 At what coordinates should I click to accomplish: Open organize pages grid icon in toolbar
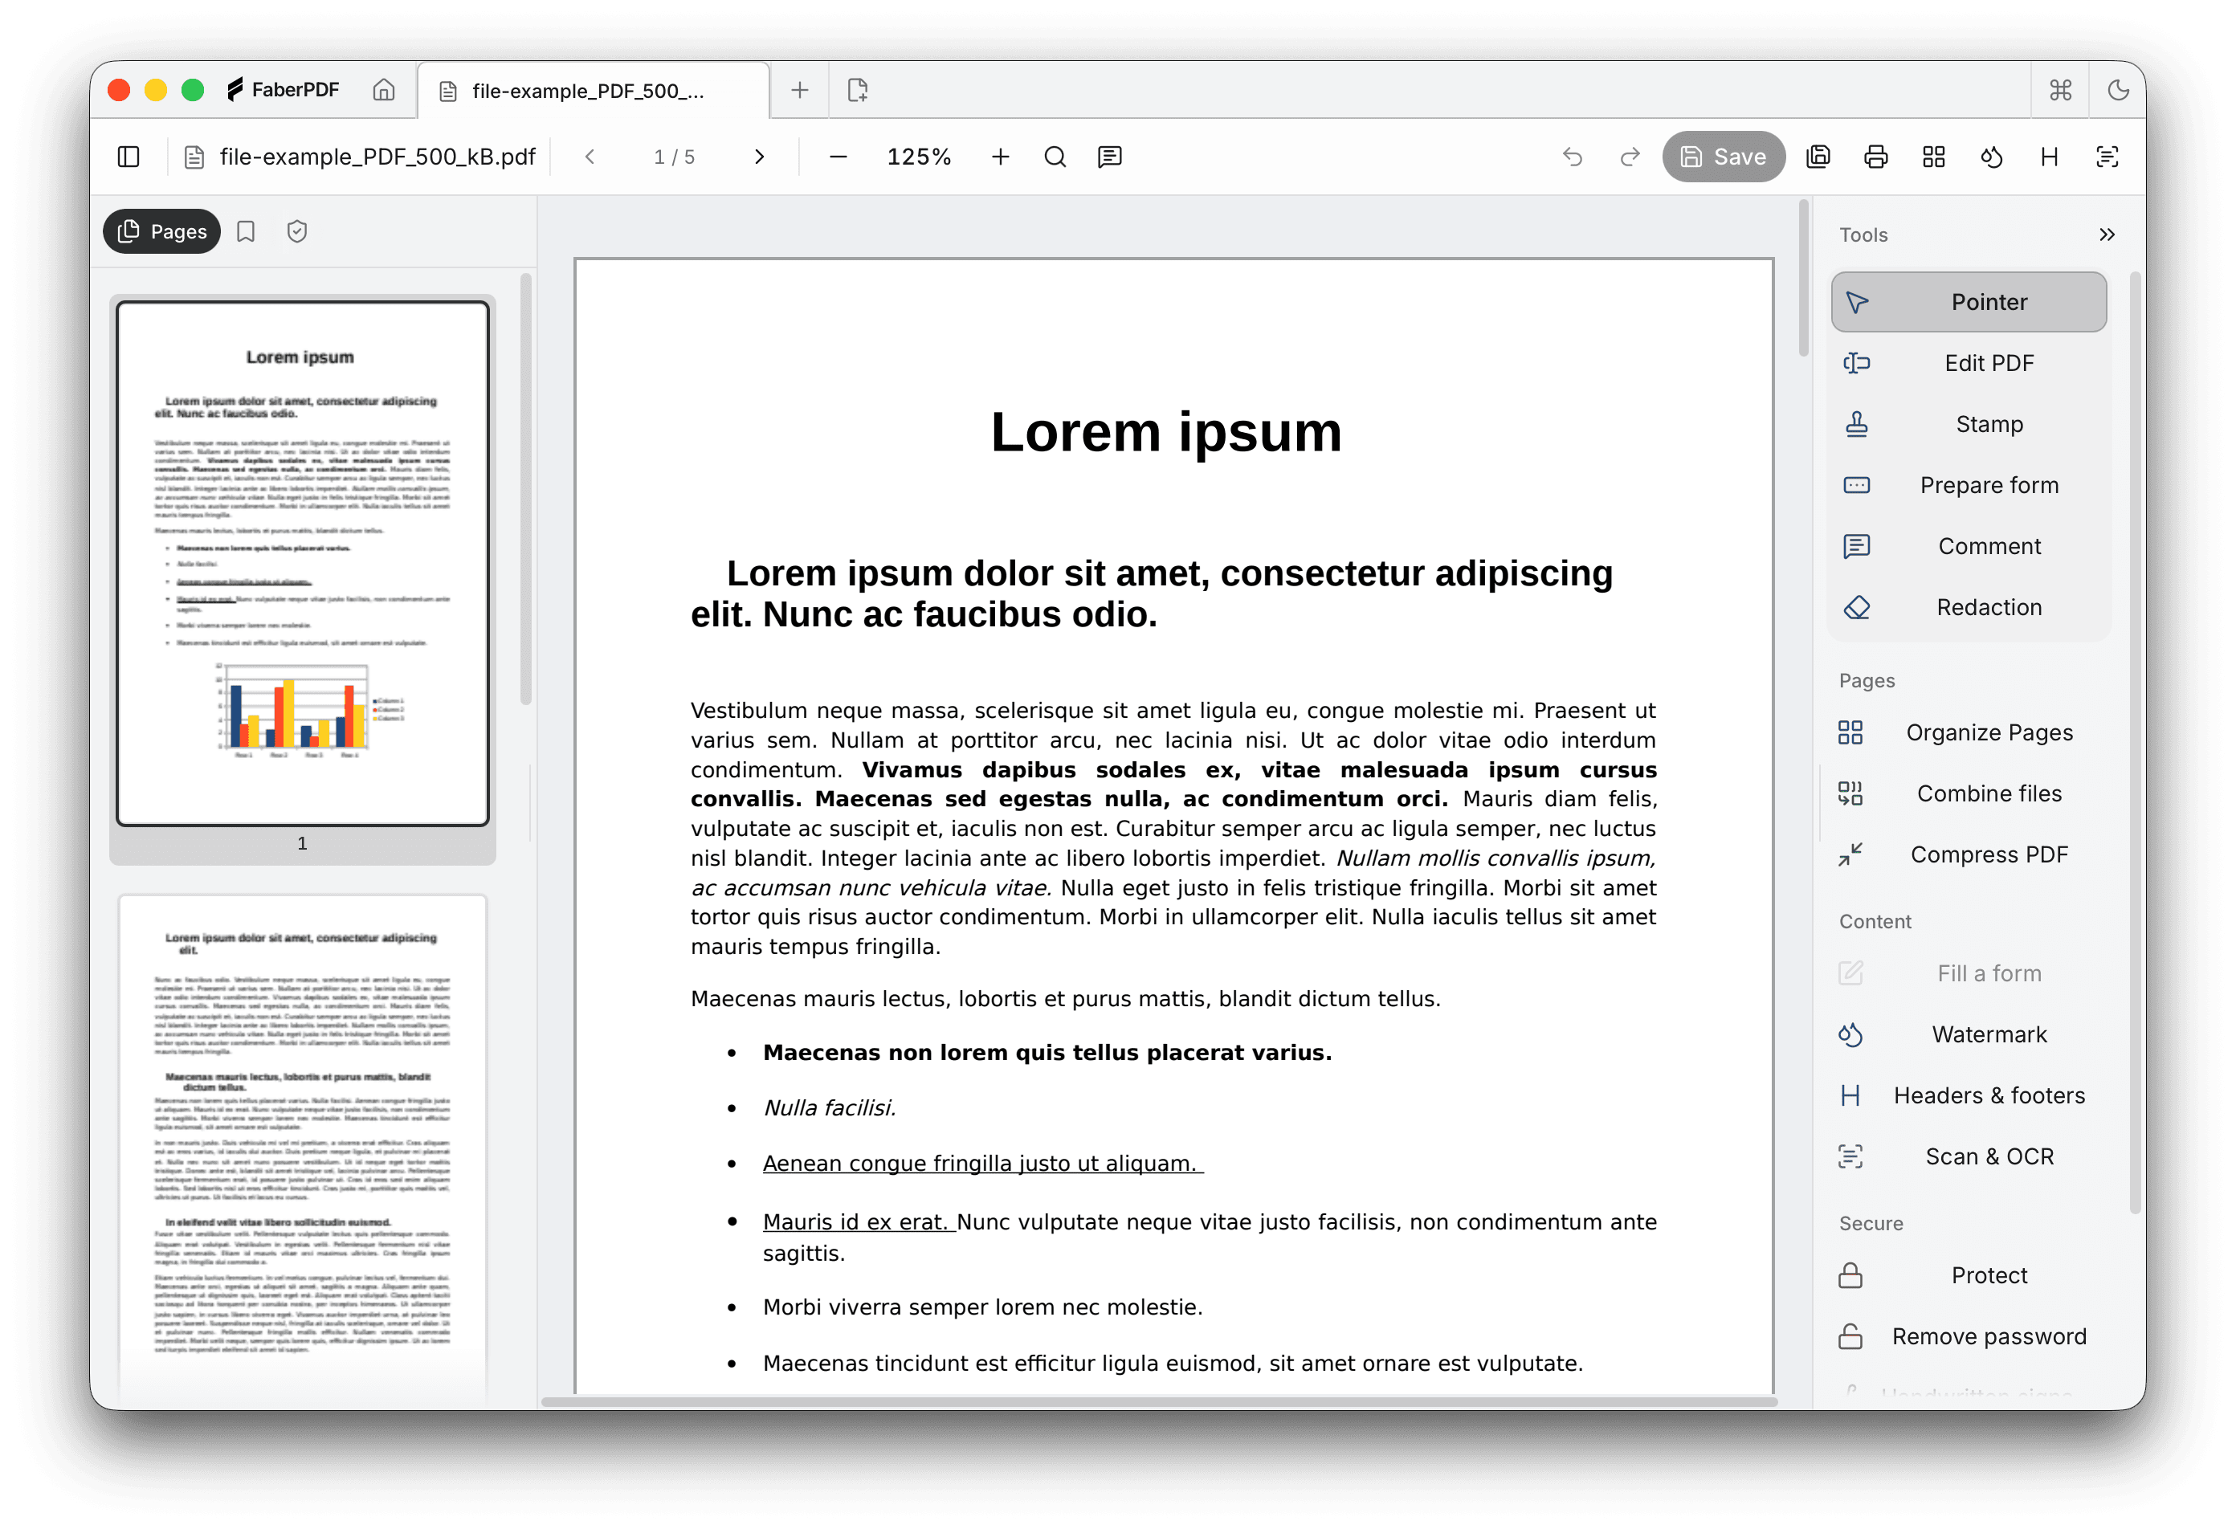pos(1934,157)
